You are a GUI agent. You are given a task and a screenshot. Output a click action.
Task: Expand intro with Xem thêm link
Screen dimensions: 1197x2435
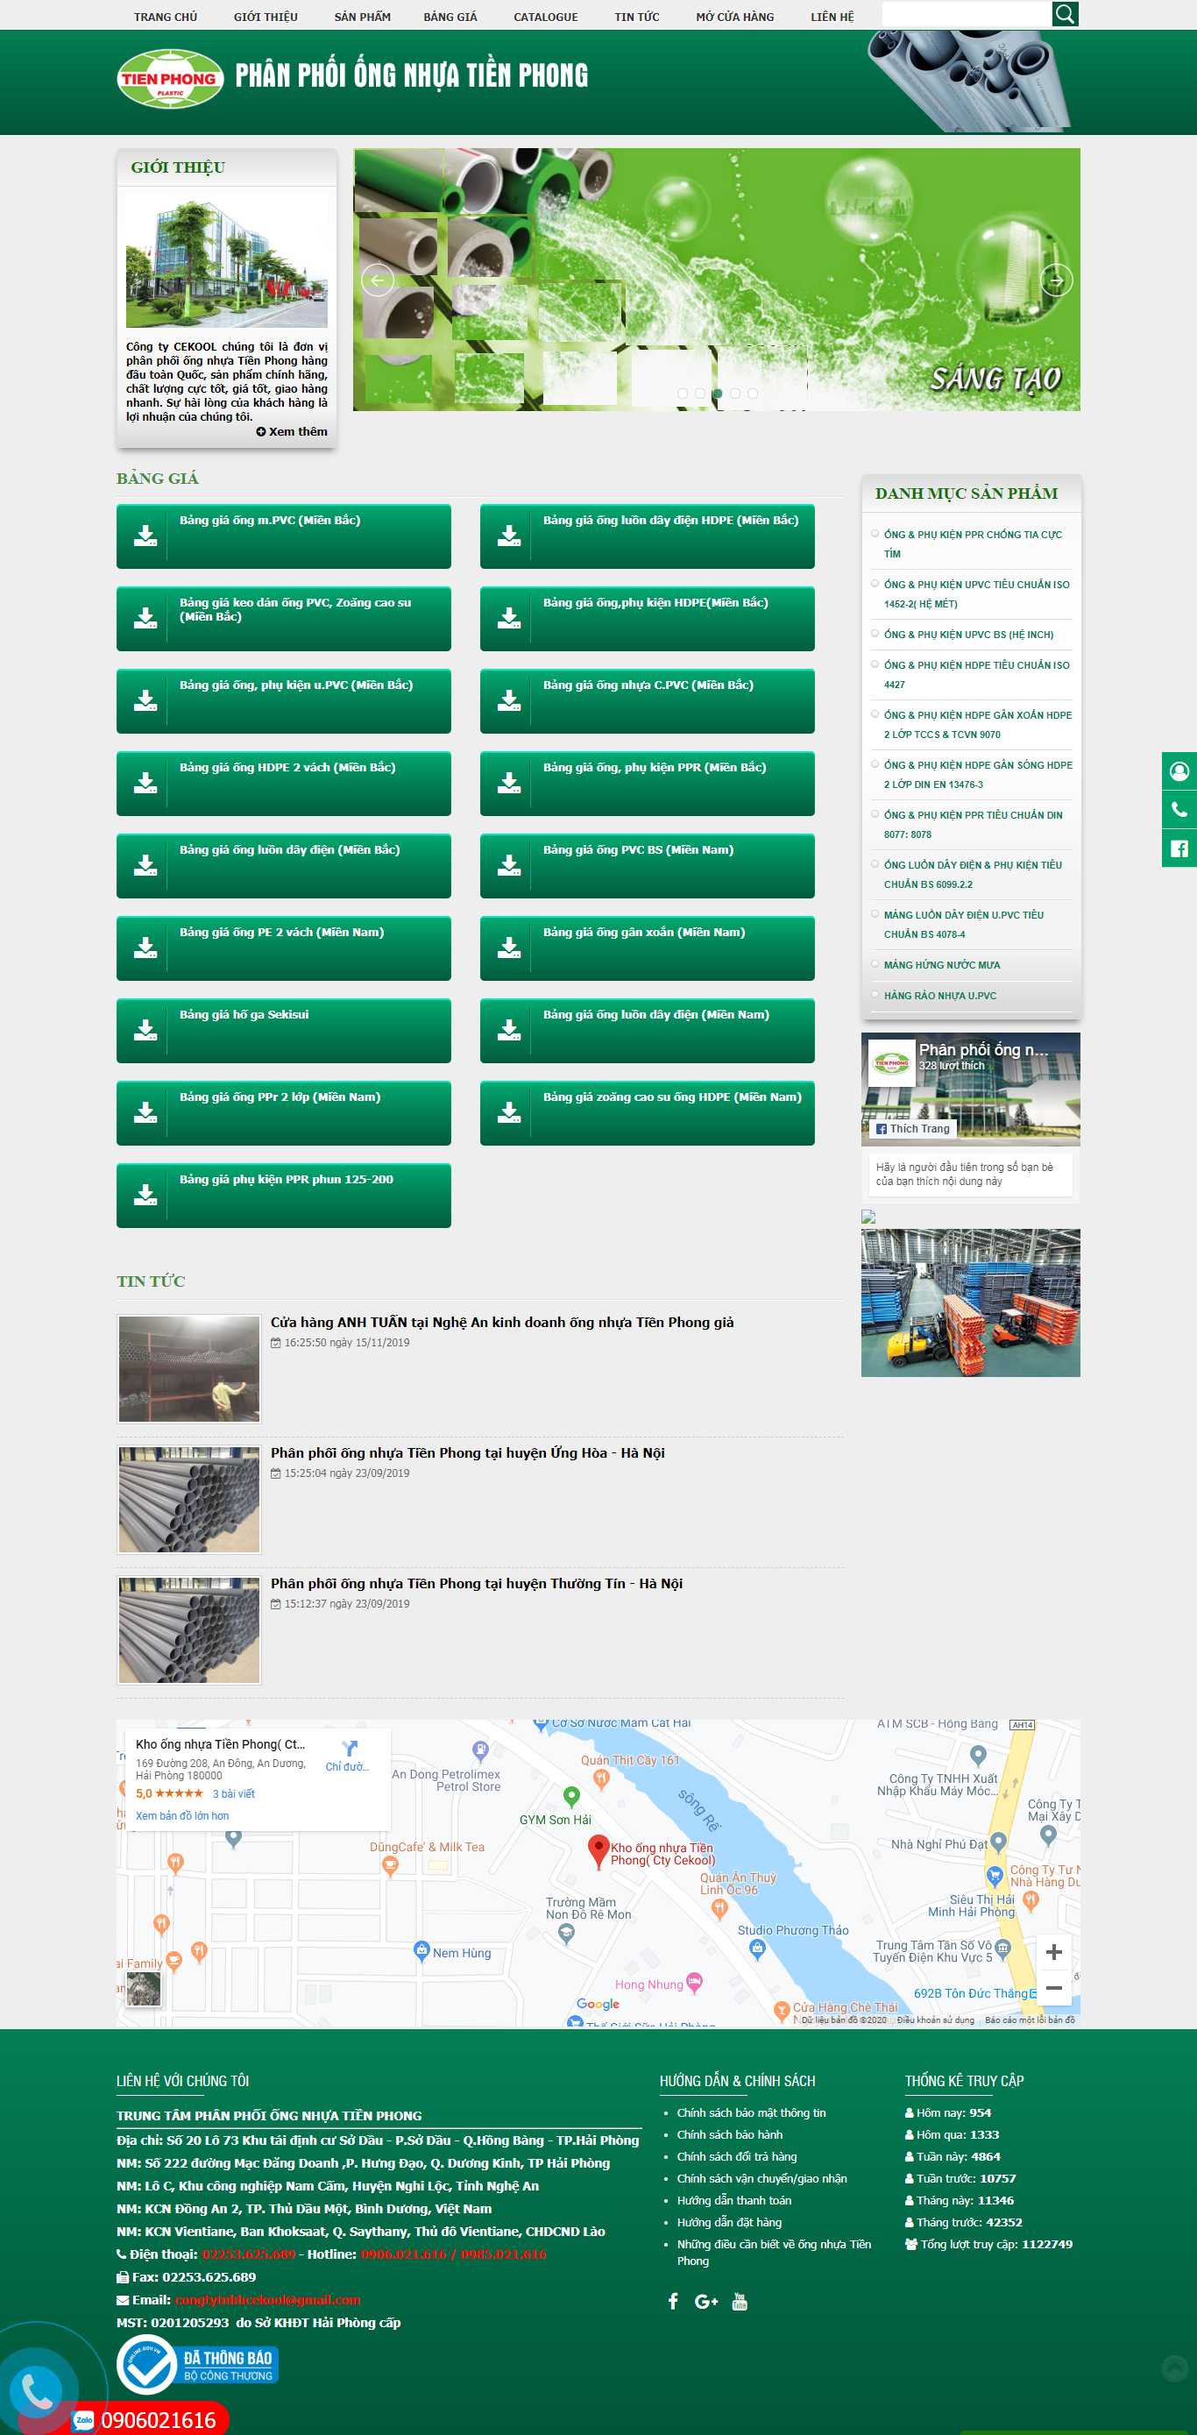click(292, 431)
